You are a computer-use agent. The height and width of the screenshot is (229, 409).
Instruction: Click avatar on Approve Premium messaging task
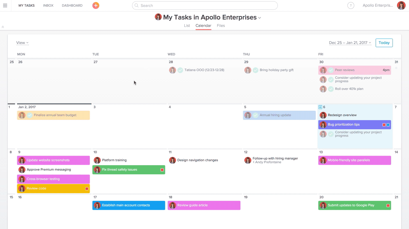point(22,170)
